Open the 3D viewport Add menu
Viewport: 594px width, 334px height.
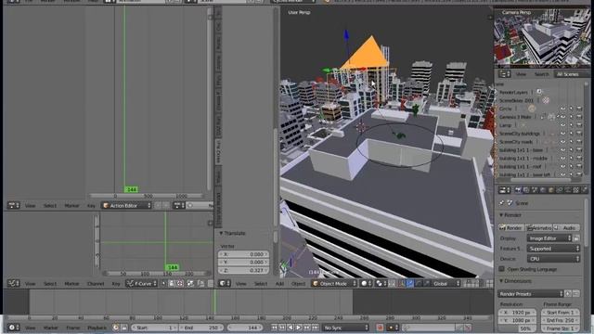tap(279, 284)
